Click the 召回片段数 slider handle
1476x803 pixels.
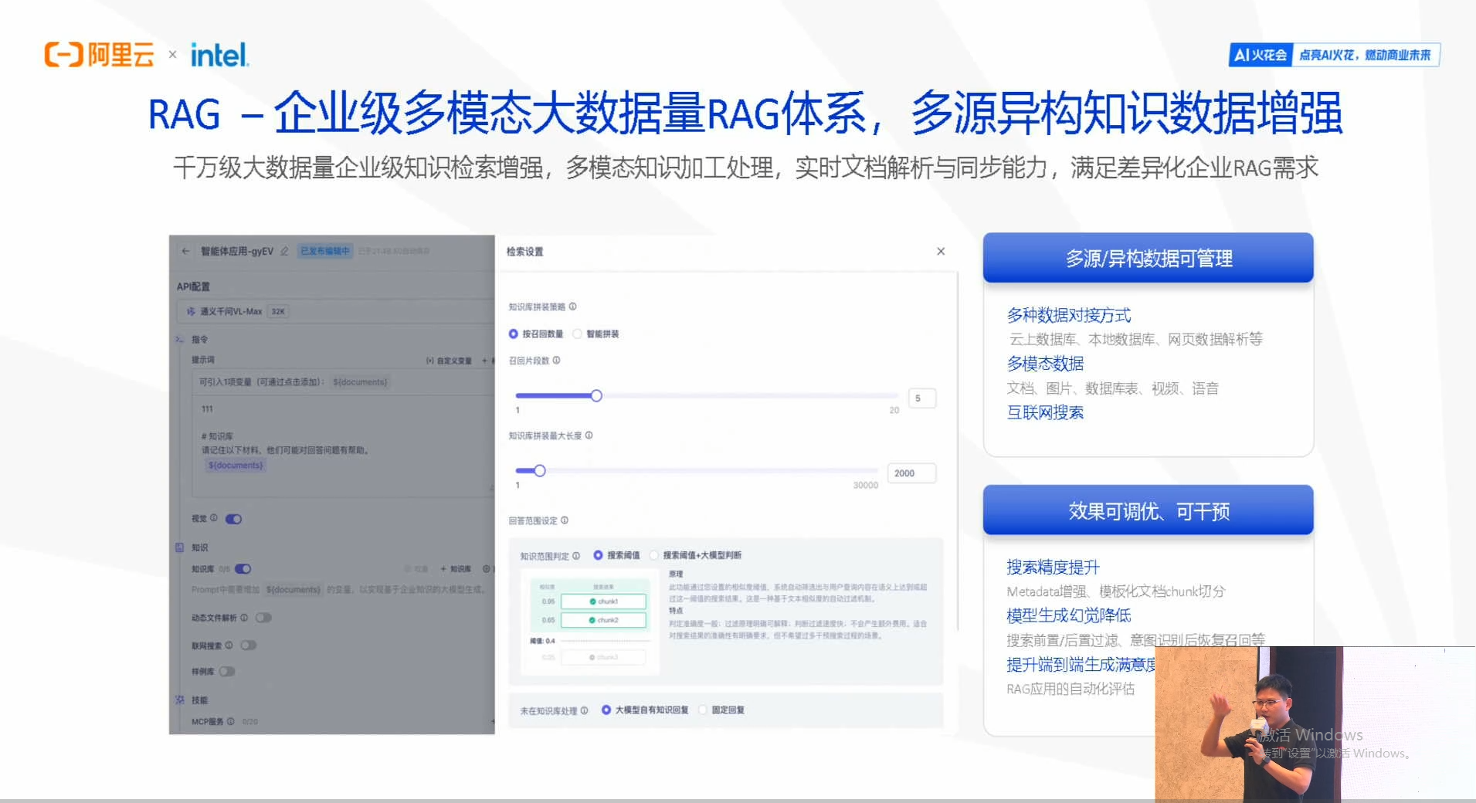(x=597, y=395)
